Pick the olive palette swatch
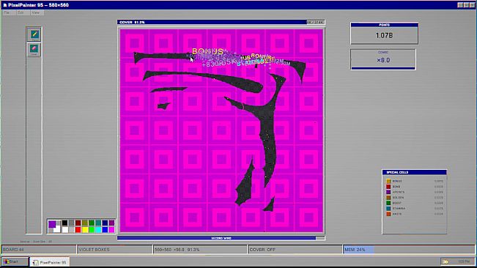477x268 pixels. [x=85, y=223]
